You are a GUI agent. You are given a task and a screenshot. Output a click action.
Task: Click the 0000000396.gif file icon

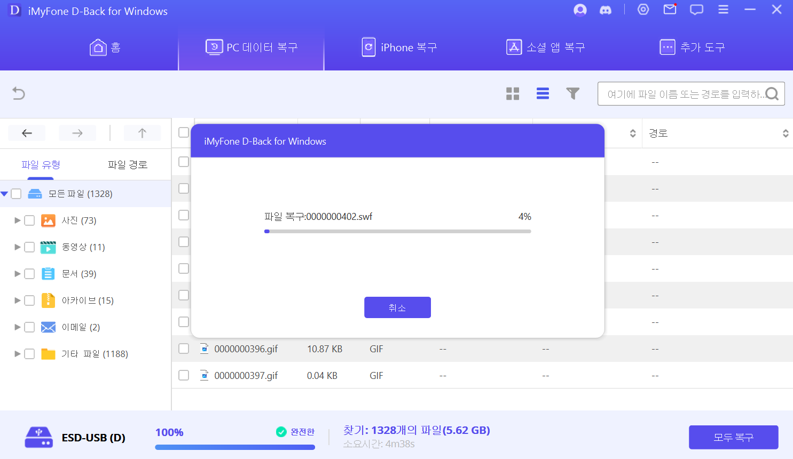204,349
